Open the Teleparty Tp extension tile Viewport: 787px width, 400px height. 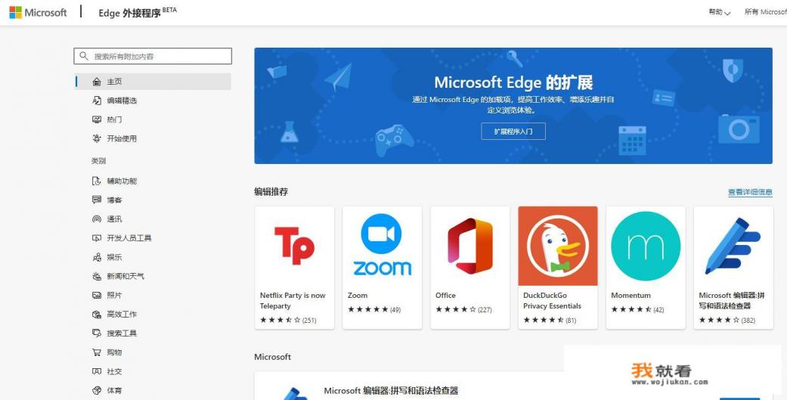point(295,246)
